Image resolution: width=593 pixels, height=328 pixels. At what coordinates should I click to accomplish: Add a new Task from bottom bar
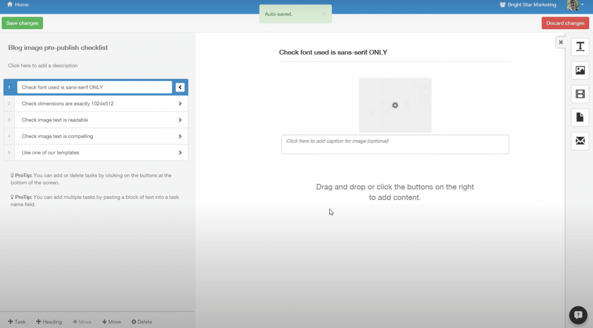tap(17, 322)
